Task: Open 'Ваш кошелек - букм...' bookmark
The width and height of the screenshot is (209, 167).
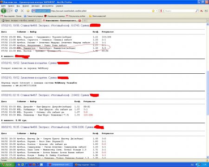Action: [11, 16]
